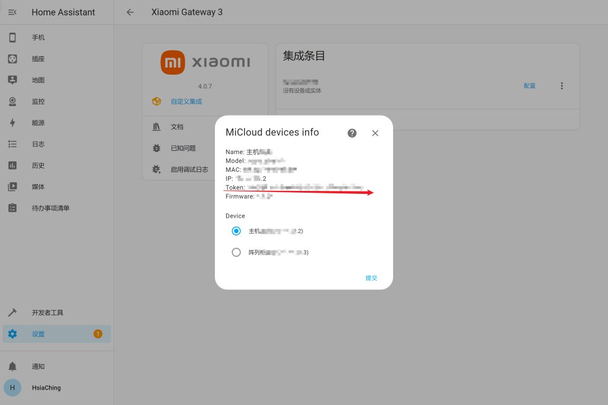Viewport: 608px width, 405px height.
Task: Open the 媒体 media icon
Action: click(x=12, y=187)
